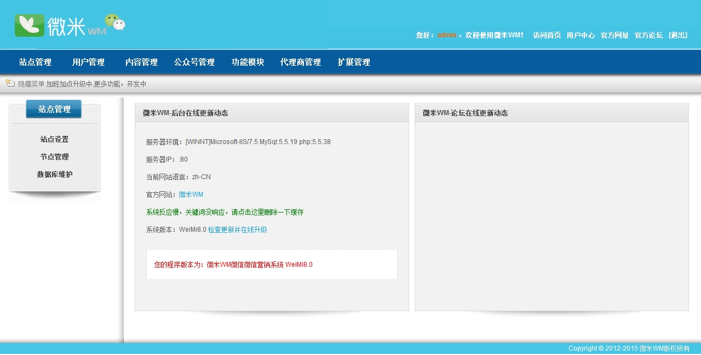Click the server environment text line

[x=238, y=142]
